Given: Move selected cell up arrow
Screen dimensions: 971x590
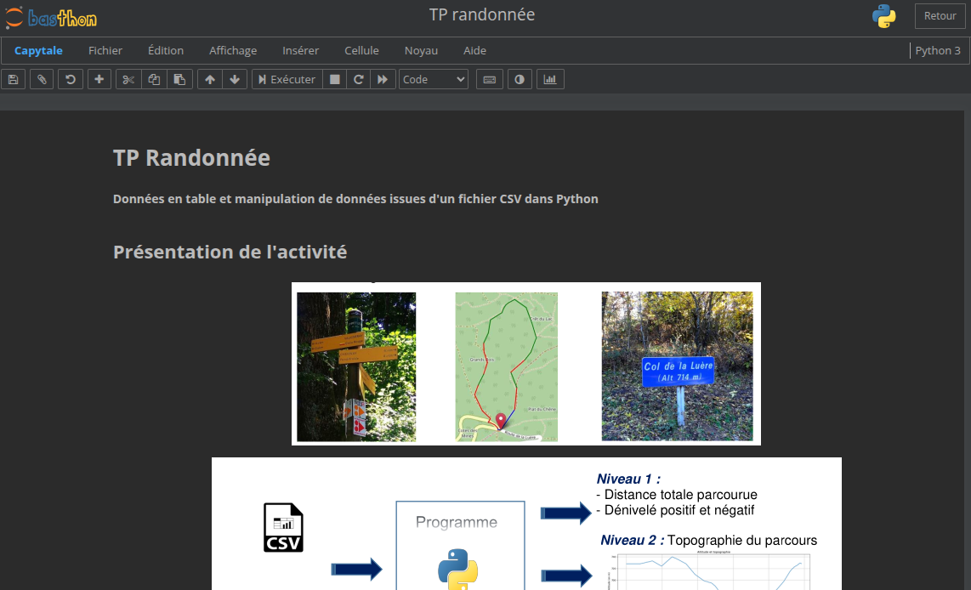Looking at the screenshot, I should (210, 79).
